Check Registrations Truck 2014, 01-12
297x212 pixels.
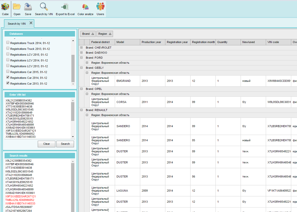coord(8,43)
